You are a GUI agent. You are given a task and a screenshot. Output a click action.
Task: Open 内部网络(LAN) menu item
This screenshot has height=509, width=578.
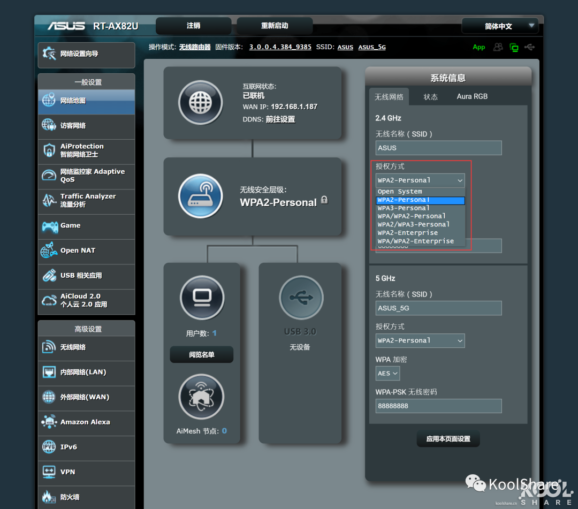coord(87,373)
